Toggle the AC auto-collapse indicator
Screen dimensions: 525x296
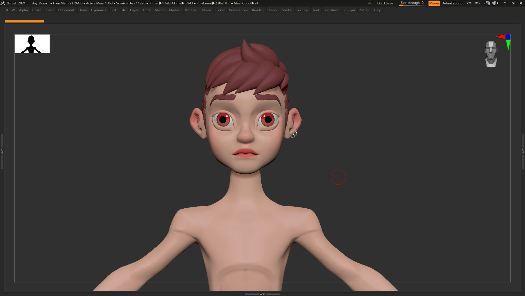click(370, 3)
